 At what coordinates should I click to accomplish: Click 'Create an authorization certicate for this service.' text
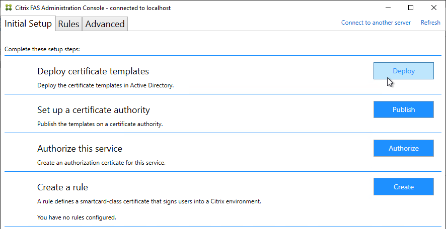[x=101, y=163]
